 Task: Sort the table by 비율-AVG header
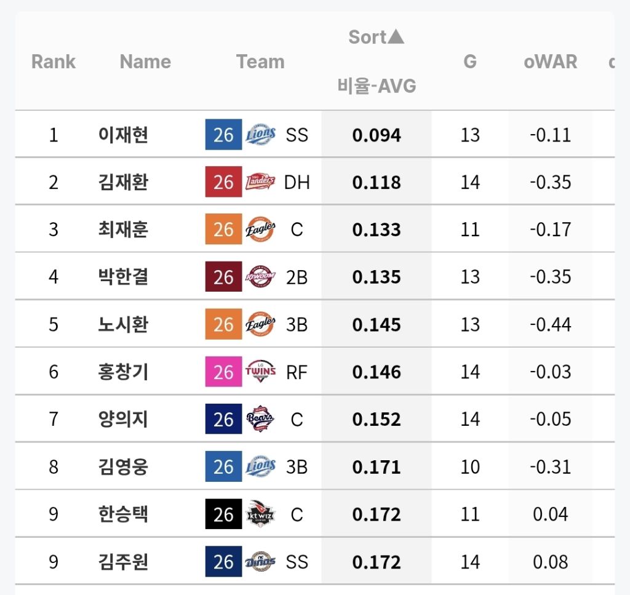point(377,86)
